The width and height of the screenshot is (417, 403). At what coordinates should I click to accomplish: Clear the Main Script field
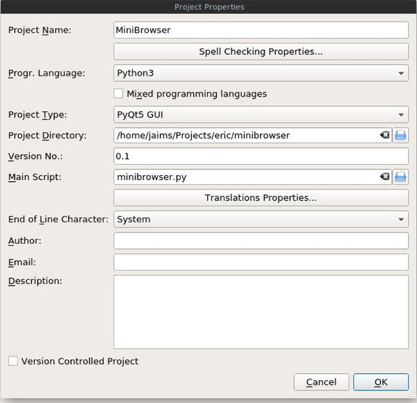point(384,177)
